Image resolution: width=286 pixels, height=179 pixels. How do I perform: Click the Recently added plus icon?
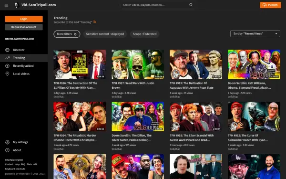tap(7, 66)
